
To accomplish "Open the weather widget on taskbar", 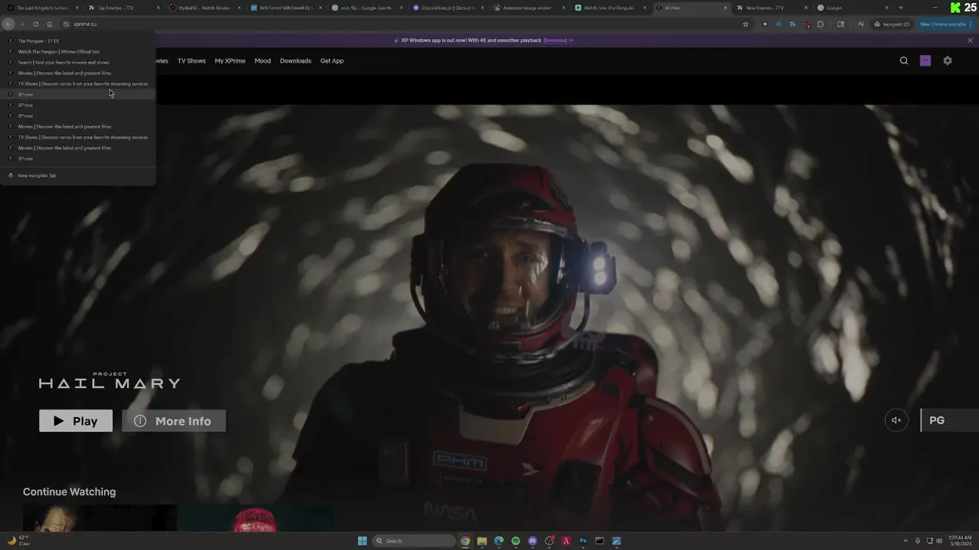I will click(18, 541).
